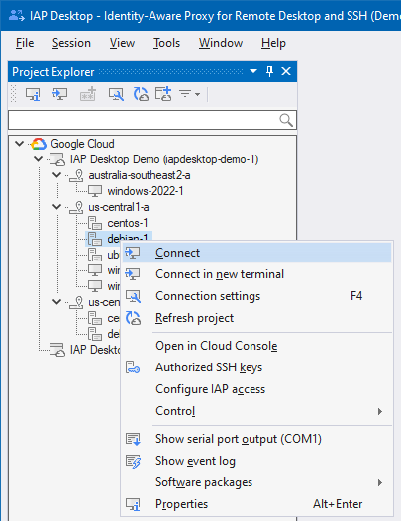
Task: Open the Help menu
Action: pos(273,43)
